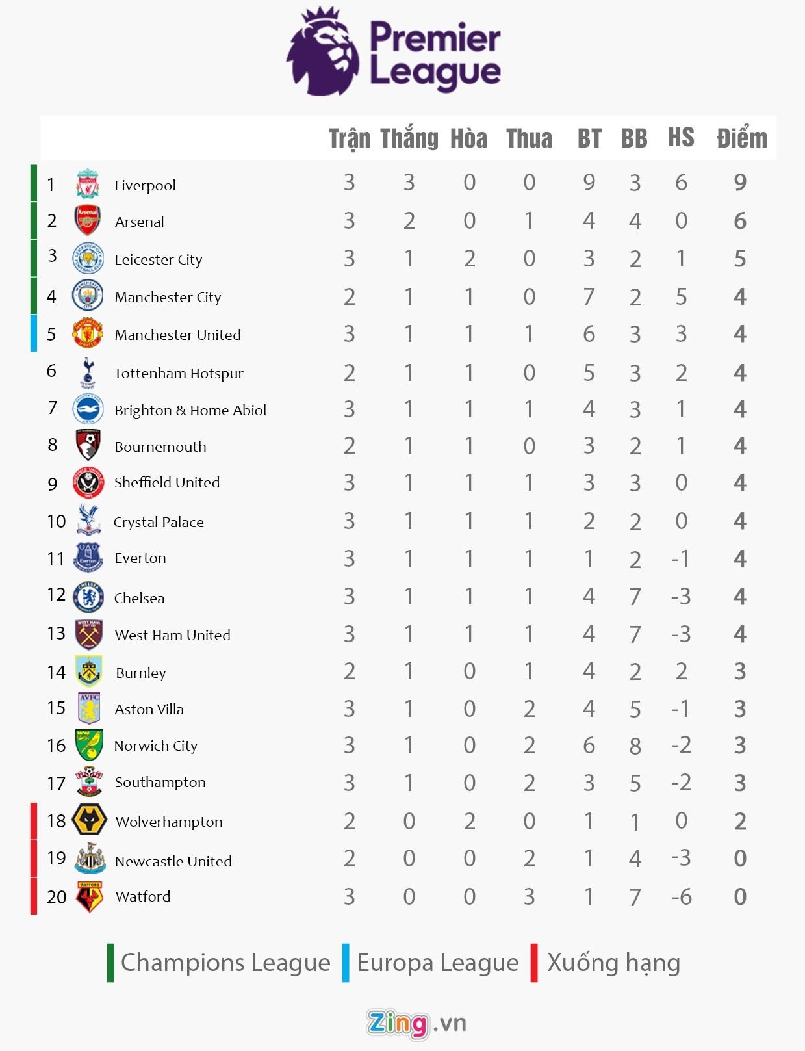Click the Premier League lion logo
This screenshot has width=805, height=1051.
point(323,52)
